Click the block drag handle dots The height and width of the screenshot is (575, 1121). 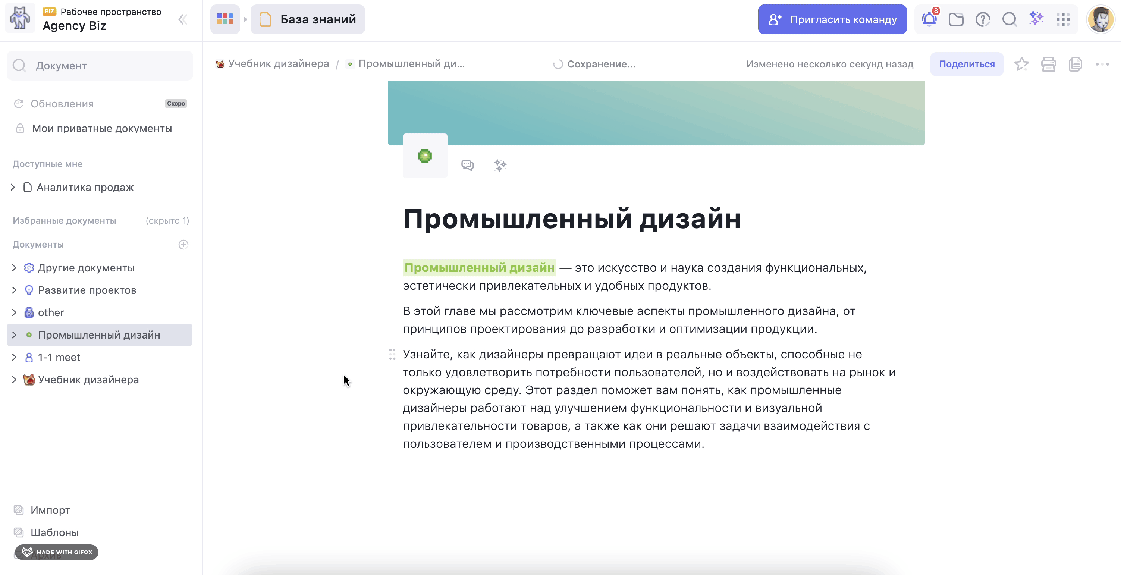coord(392,354)
